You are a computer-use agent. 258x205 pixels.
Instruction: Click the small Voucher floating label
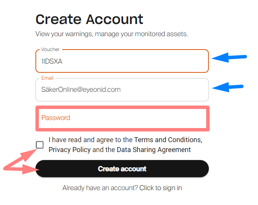point(50,50)
